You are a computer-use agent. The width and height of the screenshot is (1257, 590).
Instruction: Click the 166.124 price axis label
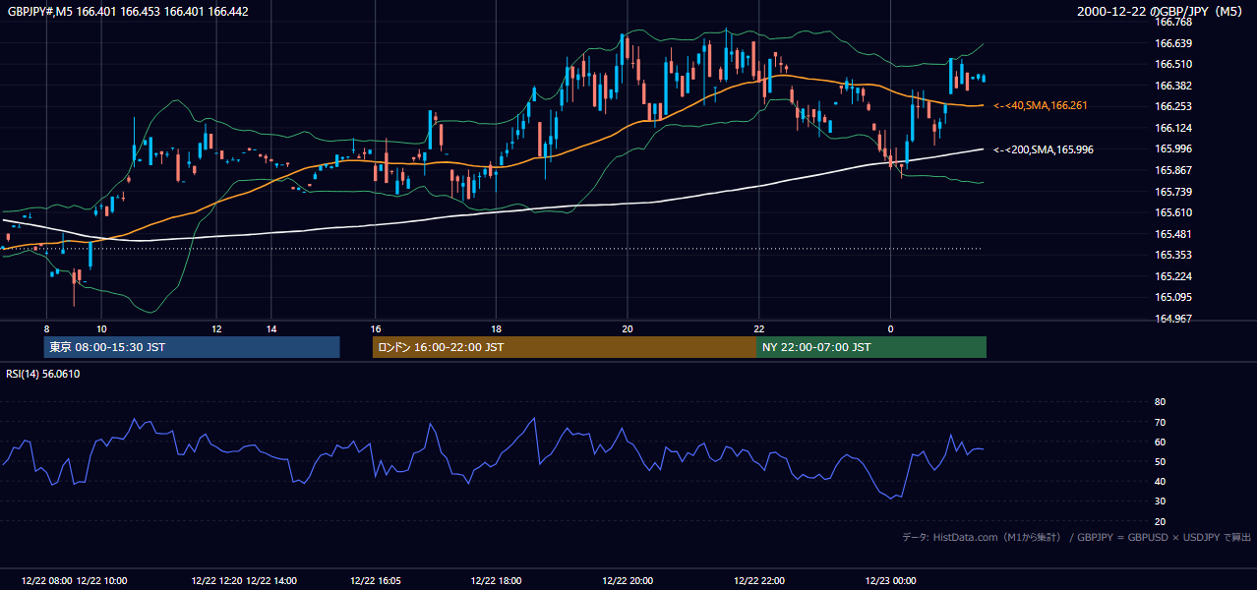[x=1172, y=128]
